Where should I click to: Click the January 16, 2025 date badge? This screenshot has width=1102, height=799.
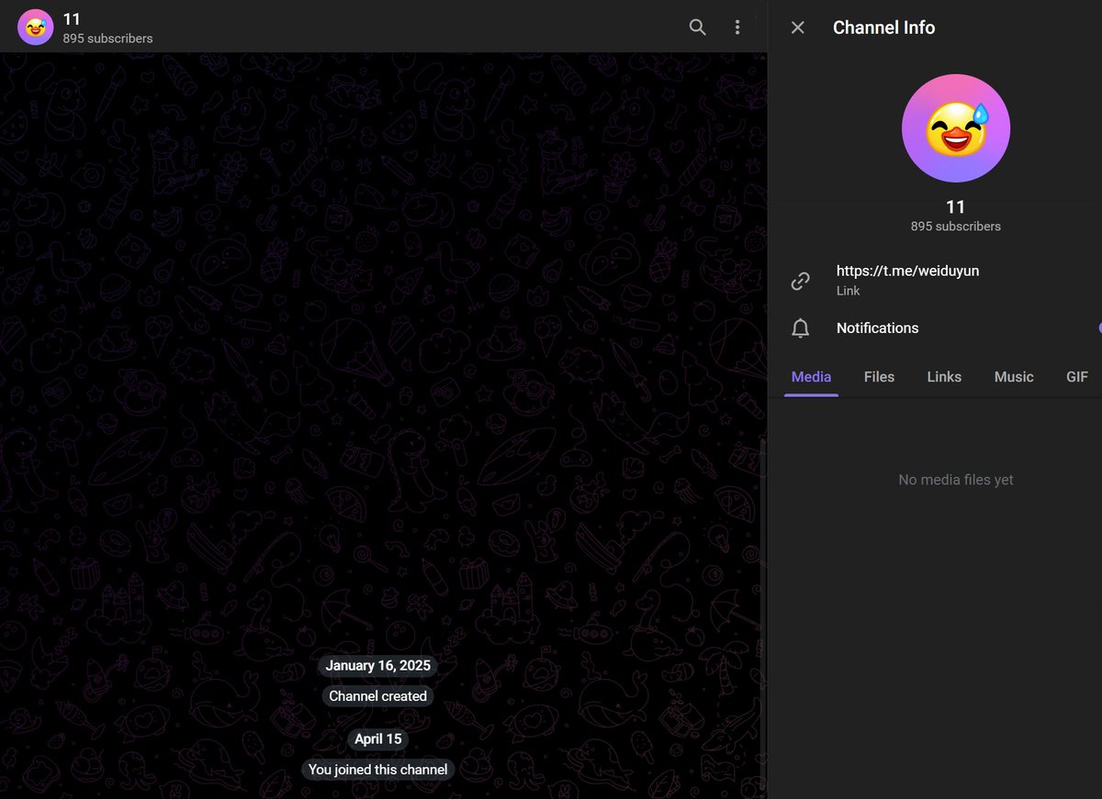pos(377,666)
